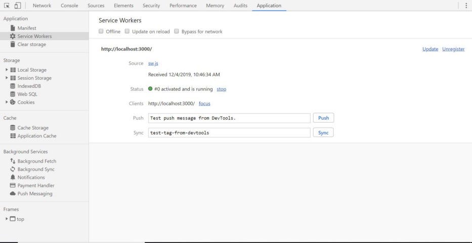The width and height of the screenshot is (472, 243).
Task: Go to the Sources tab
Action: (96, 6)
